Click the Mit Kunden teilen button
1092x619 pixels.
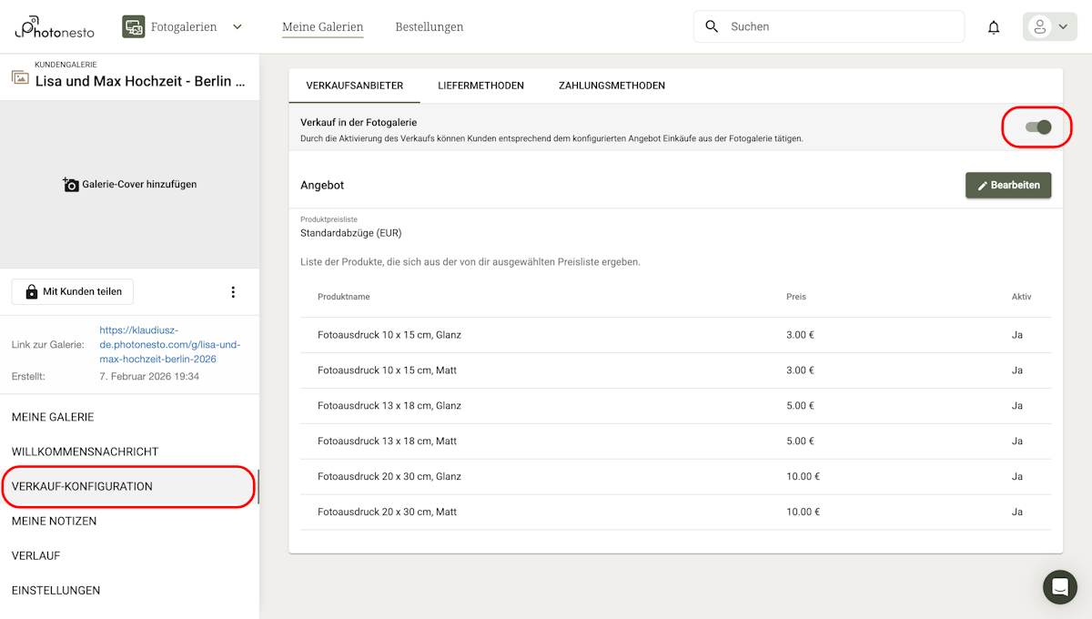pos(72,291)
